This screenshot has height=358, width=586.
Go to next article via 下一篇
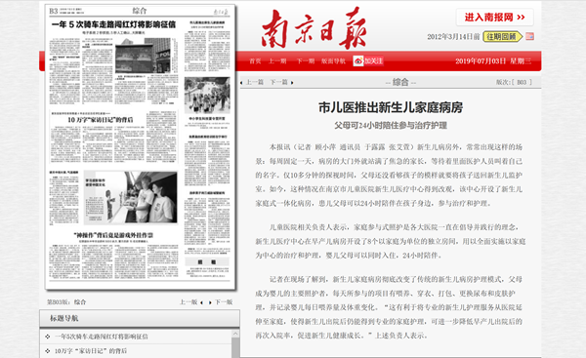(278, 82)
